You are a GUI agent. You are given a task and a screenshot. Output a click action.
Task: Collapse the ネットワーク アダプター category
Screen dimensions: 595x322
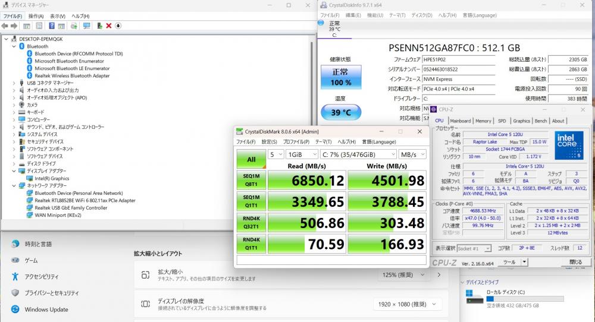click(15, 185)
